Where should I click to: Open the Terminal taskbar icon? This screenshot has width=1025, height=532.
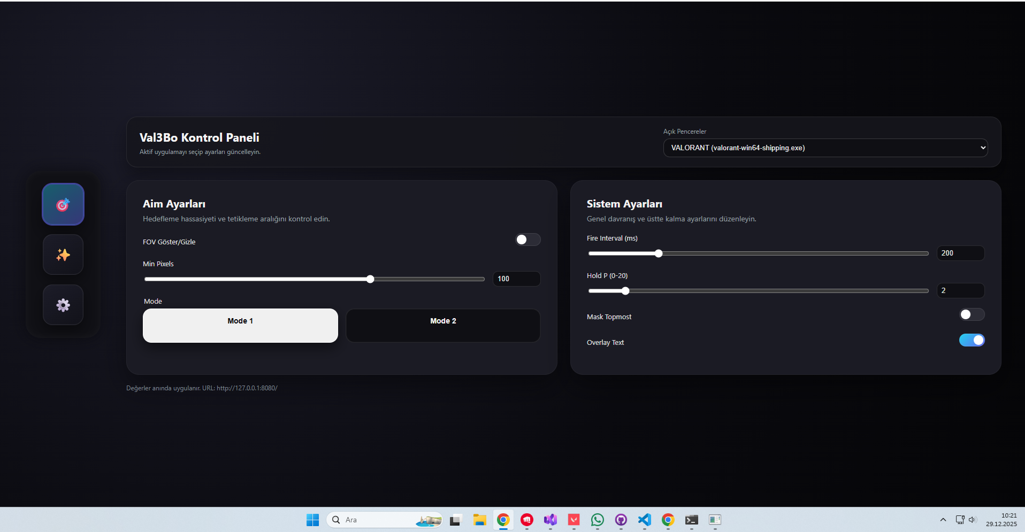pyautogui.click(x=692, y=520)
